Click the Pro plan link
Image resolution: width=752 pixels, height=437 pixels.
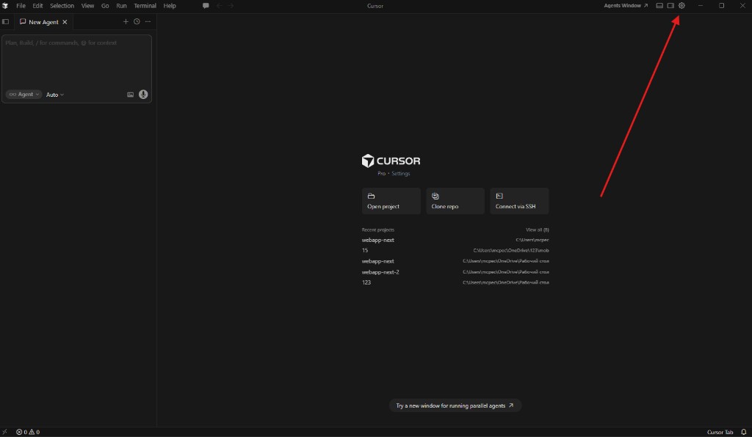[x=381, y=173]
